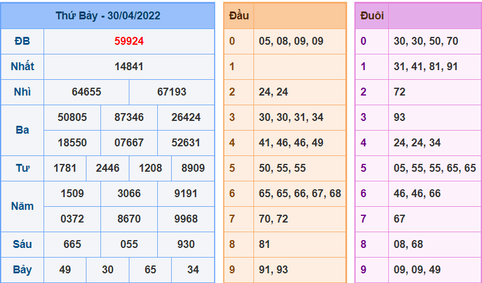The height and width of the screenshot is (283, 482).
Task: Click fourth prize number 2446
Action: (x=108, y=168)
